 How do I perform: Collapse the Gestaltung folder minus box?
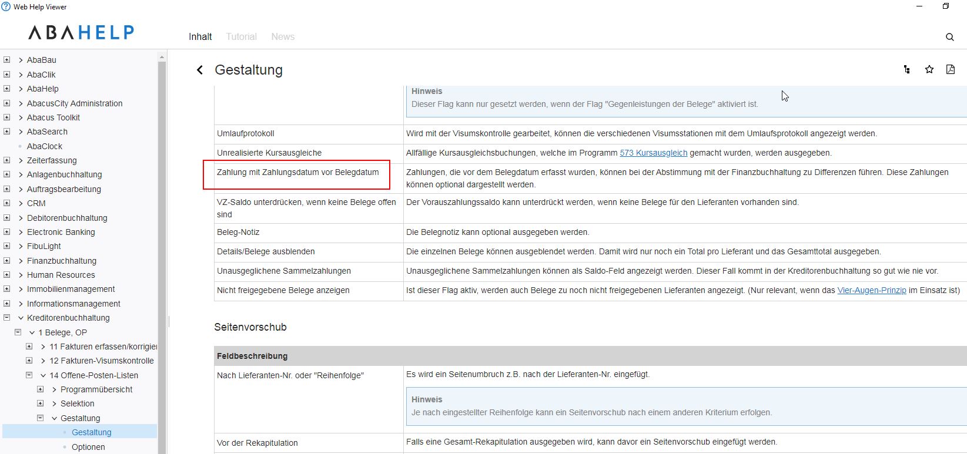(40, 418)
